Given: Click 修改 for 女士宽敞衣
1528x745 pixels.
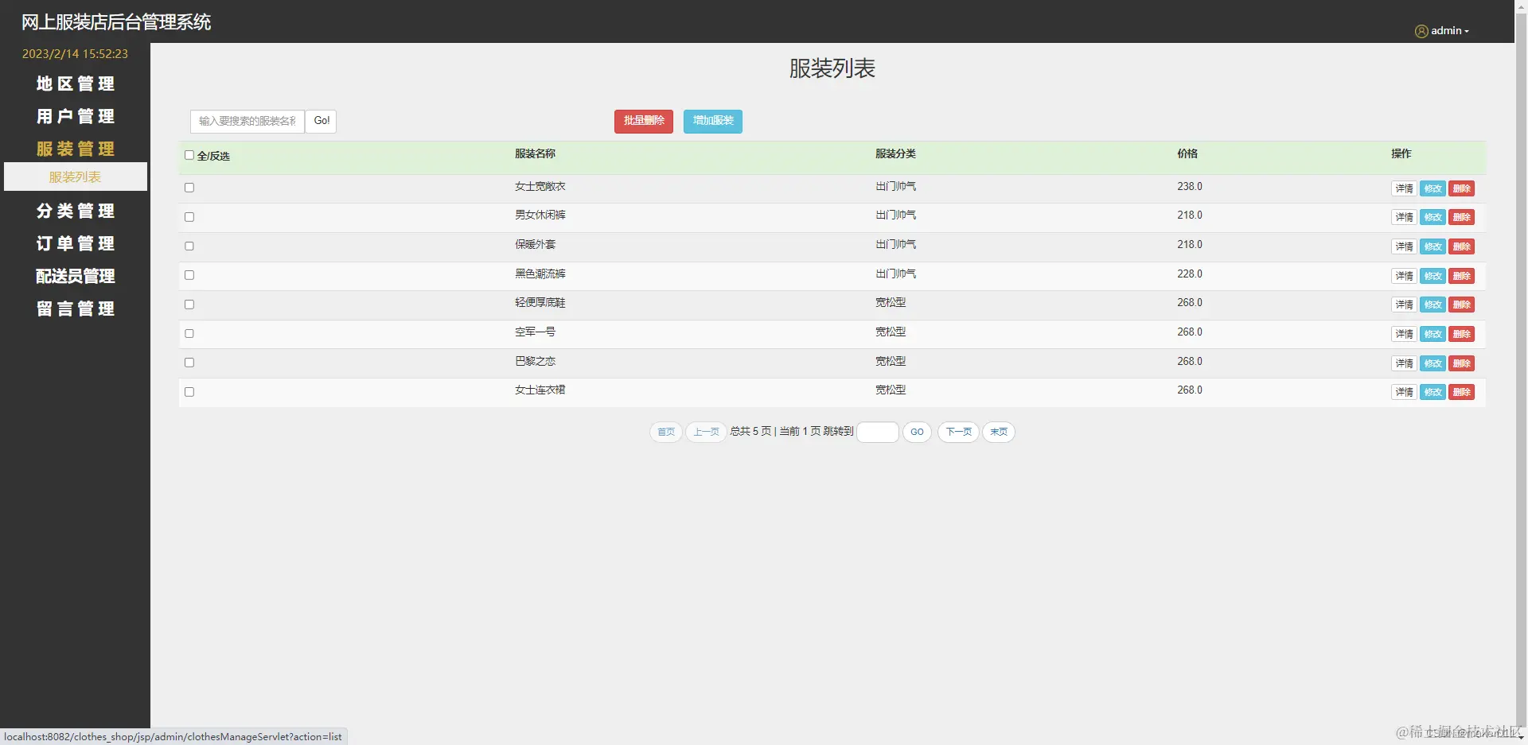Looking at the screenshot, I should tap(1432, 188).
